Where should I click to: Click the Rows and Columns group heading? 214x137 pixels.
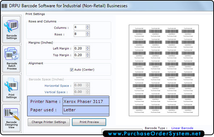point(42,21)
